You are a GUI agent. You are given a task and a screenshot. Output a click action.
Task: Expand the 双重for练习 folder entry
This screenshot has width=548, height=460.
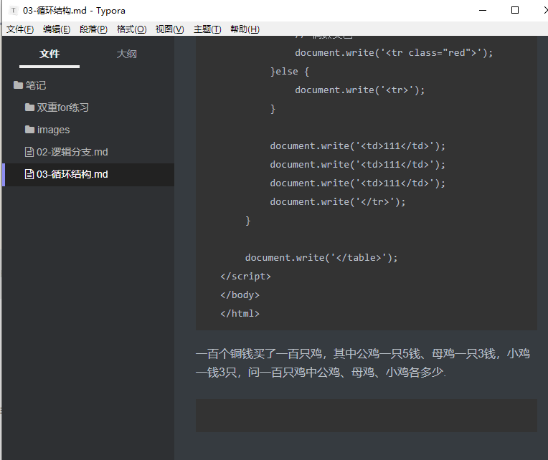tap(63, 107)
